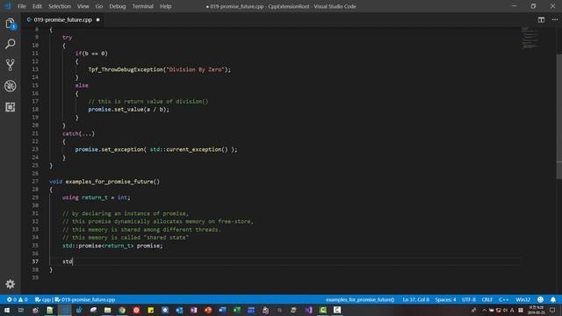The image size is (562, 316).
Task: Open Excel from the taskbar
Action: [x=236, y=310]
